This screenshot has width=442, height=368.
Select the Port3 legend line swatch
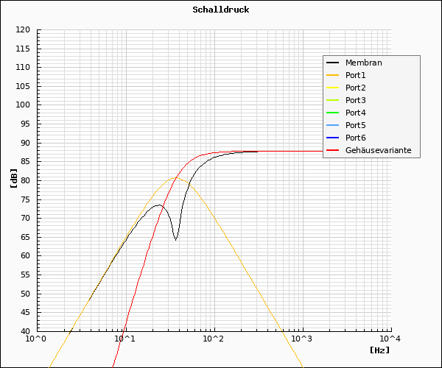coord(333,100)
